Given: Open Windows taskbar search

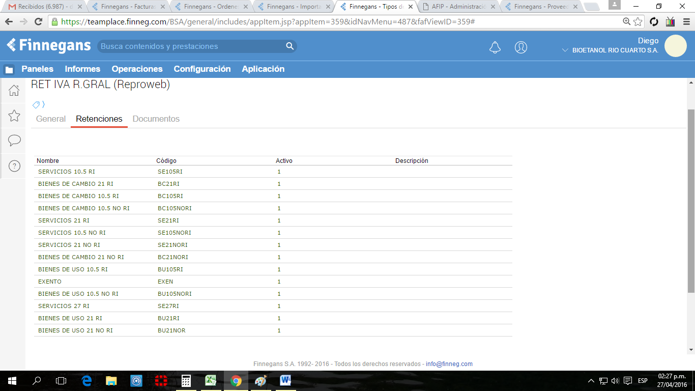Looking at the screenshot, I should [37, 380].
